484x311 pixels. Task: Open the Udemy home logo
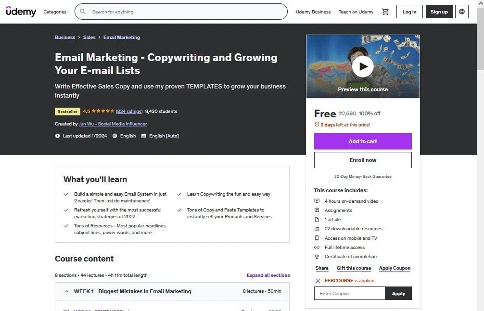tap(21, 12)
